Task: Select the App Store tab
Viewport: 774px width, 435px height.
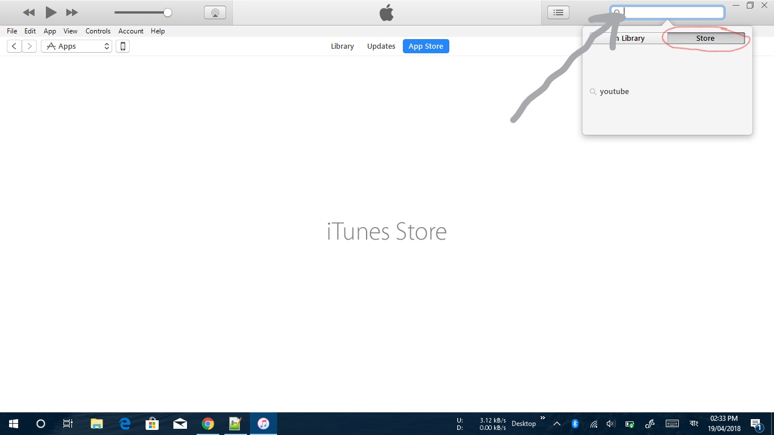Action: (x=426, y=46)
